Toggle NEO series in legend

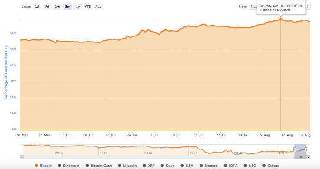(x=250, y=166)
